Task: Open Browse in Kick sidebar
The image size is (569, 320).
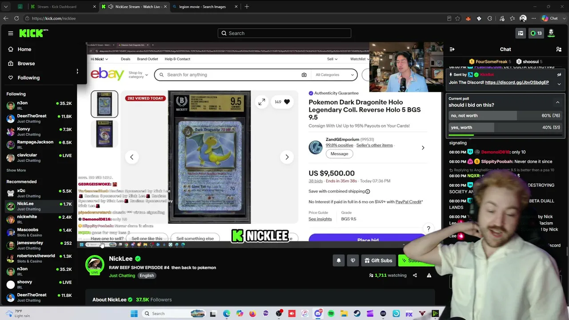Action: 21,64
